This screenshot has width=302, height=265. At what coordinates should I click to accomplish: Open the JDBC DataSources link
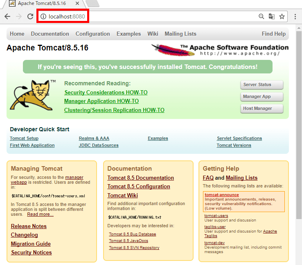99,145
